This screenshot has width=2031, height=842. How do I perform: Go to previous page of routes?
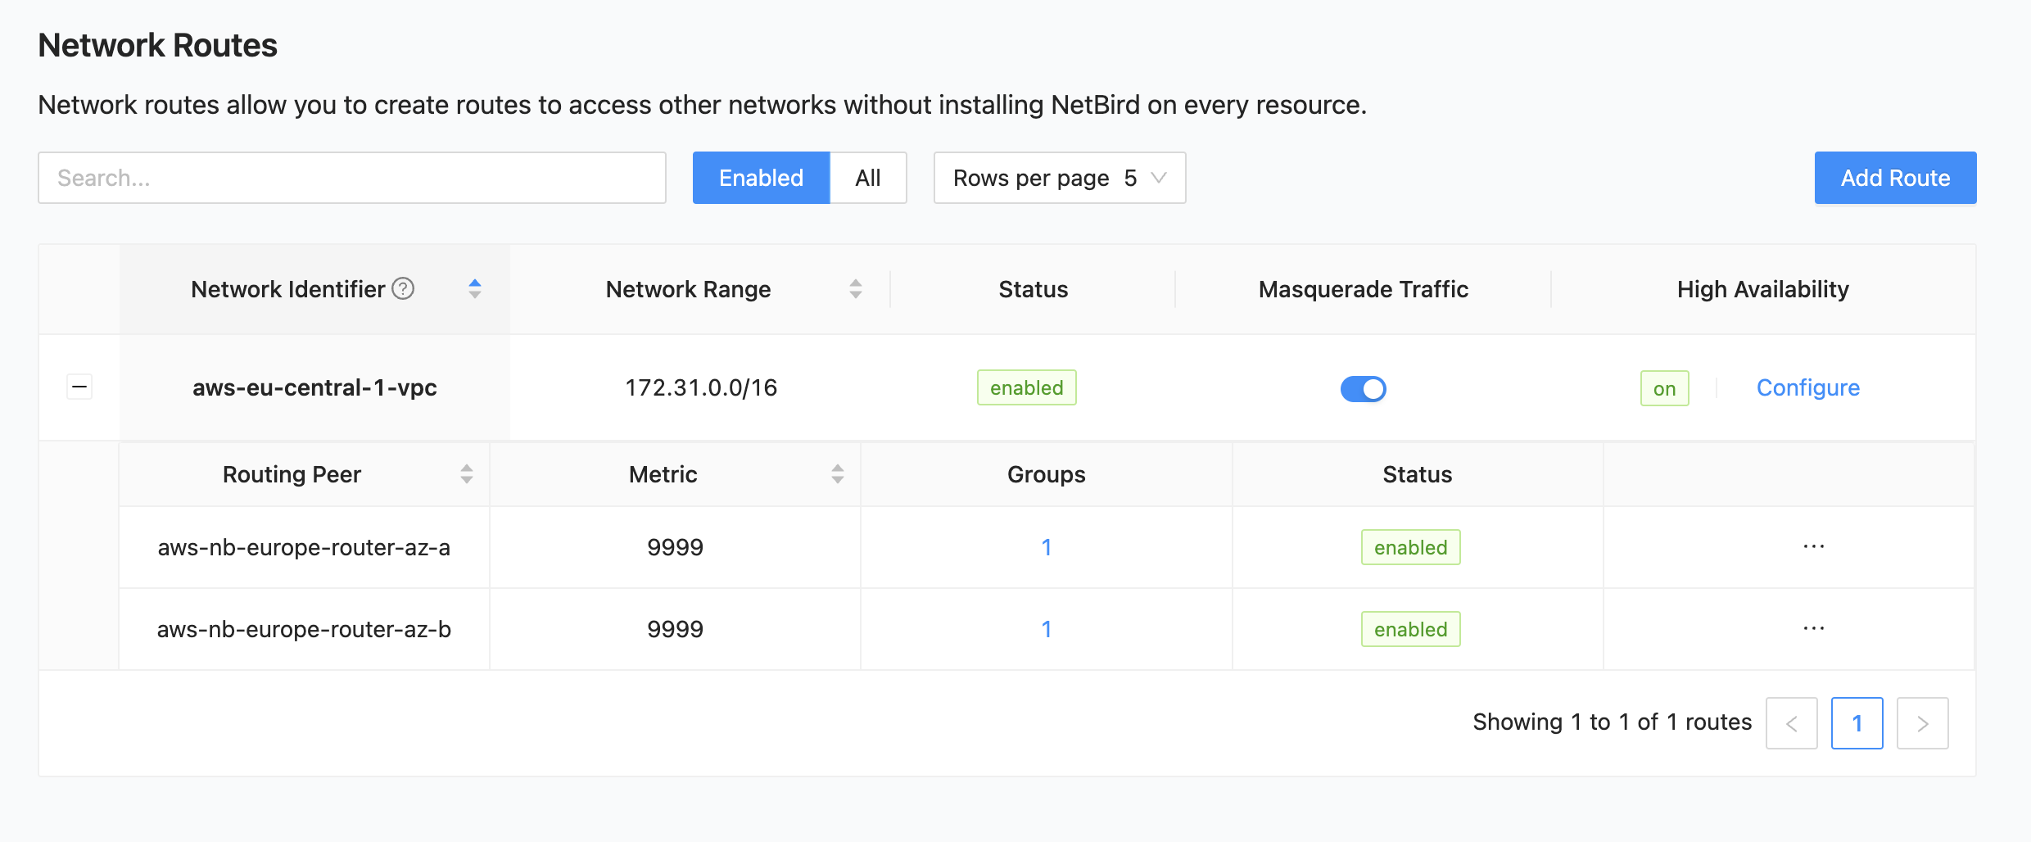1791,723
